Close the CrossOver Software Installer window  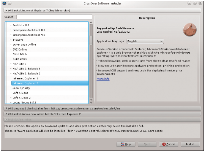point(200,3)
